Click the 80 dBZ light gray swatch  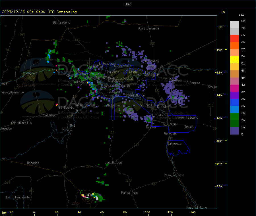234,24
